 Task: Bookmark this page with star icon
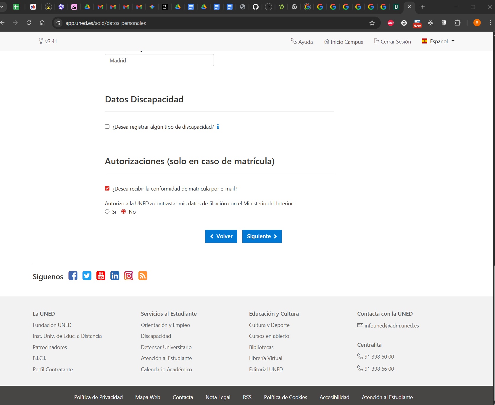[x=372, y=23]
